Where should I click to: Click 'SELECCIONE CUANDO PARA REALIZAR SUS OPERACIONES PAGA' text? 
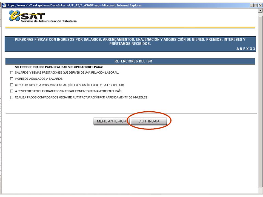click(59, 67)
